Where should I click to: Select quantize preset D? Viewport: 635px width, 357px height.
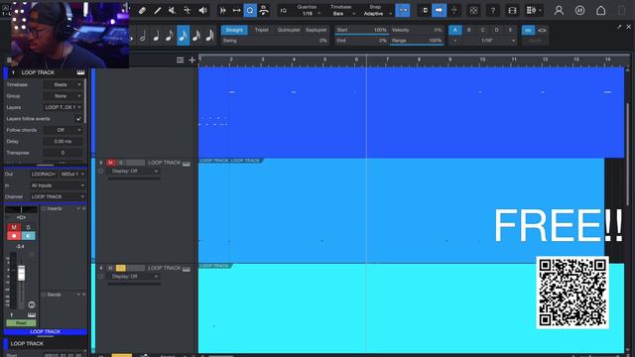(x=496, y=30)
